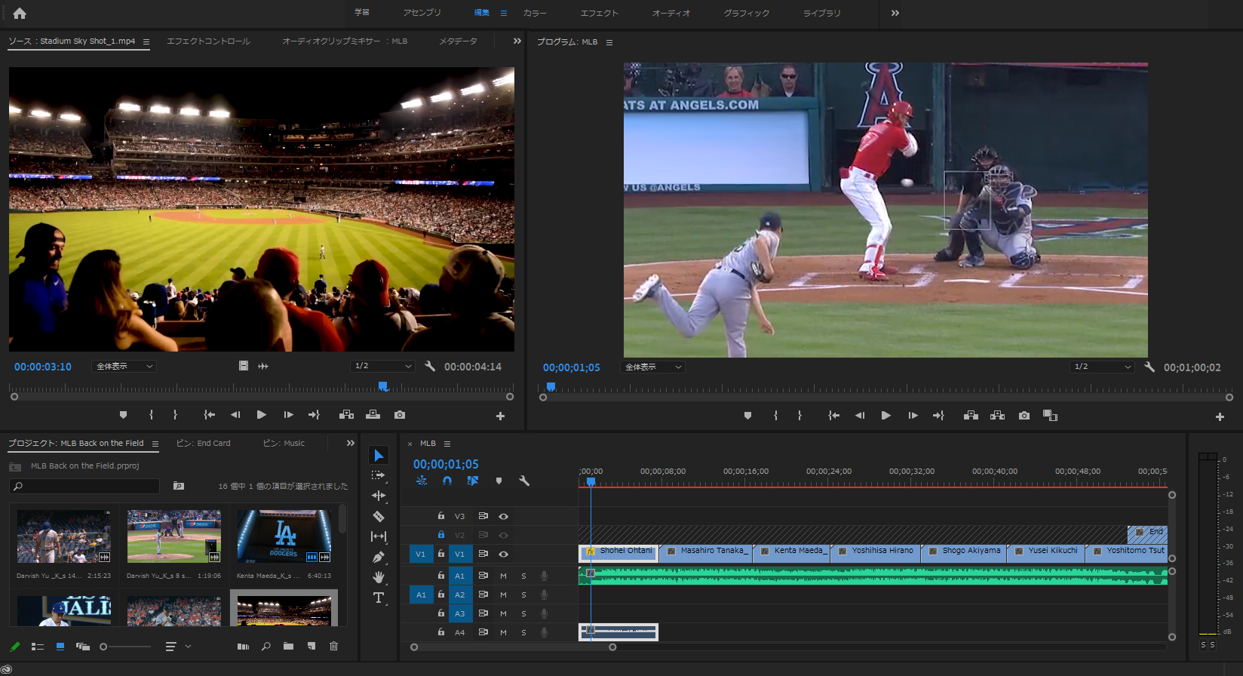
Task: Toggle linked selection in timeline
Action: tap(473, 481)
